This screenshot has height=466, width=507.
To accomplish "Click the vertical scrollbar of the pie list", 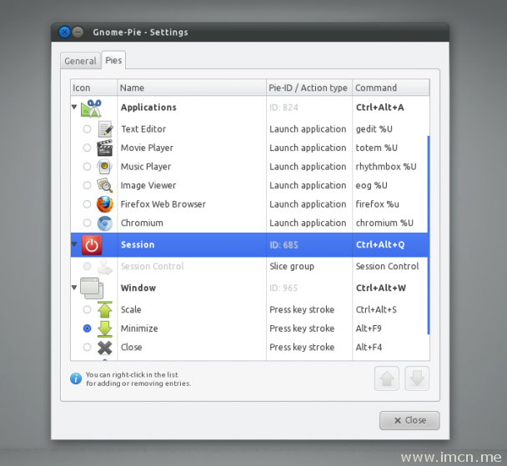I will tap(429, 233).
